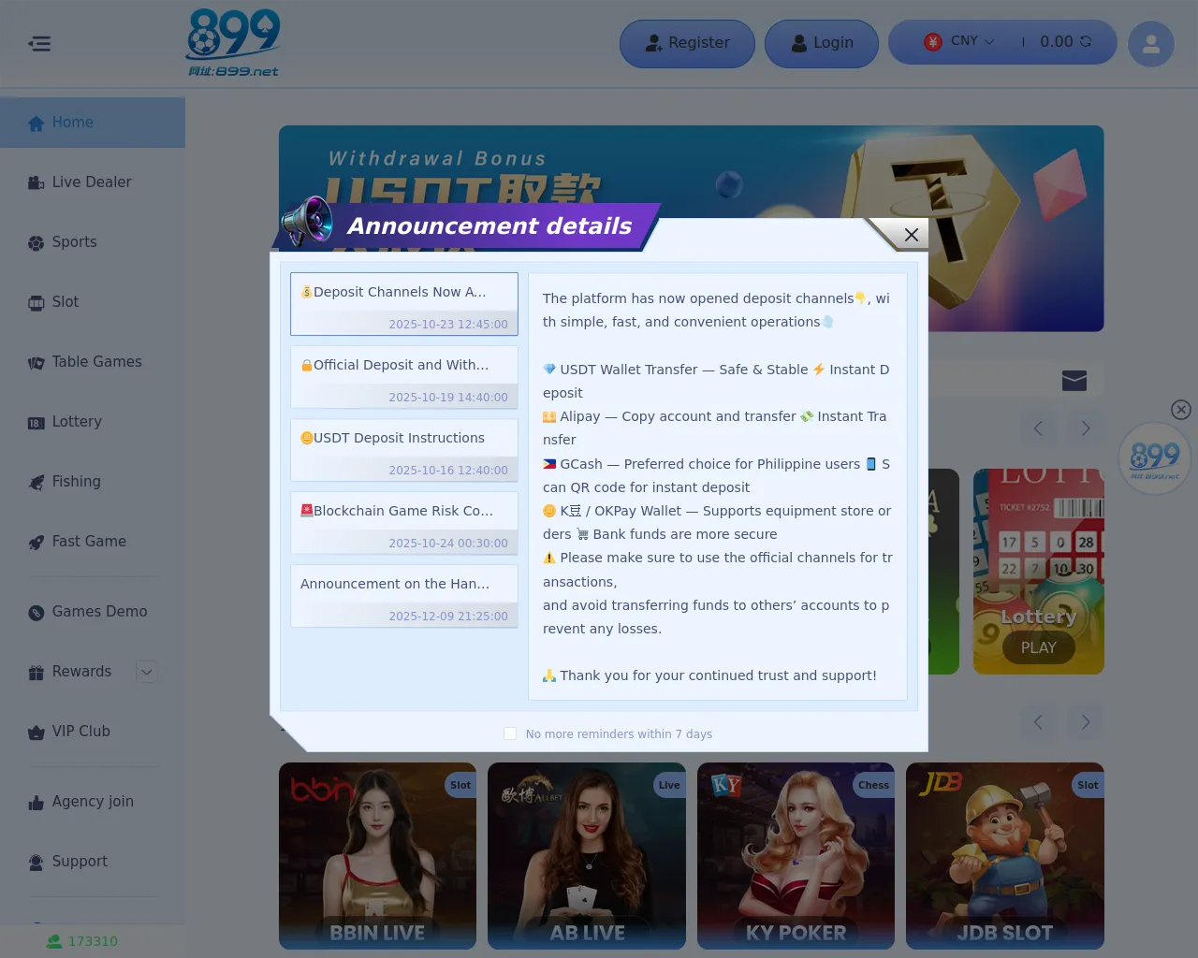Open the KY POKER game card
The height and width of the screenshot is (958, 1198).
tap(796, 856)
